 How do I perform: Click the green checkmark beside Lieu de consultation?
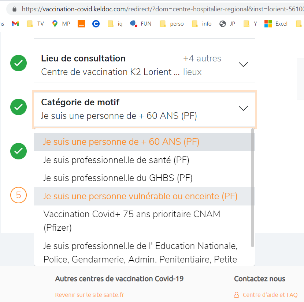pyautogui.click(x=18, y=64)
